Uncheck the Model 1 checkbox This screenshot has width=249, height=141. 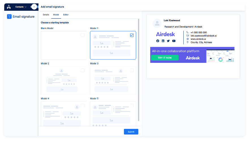pos(132,35)
